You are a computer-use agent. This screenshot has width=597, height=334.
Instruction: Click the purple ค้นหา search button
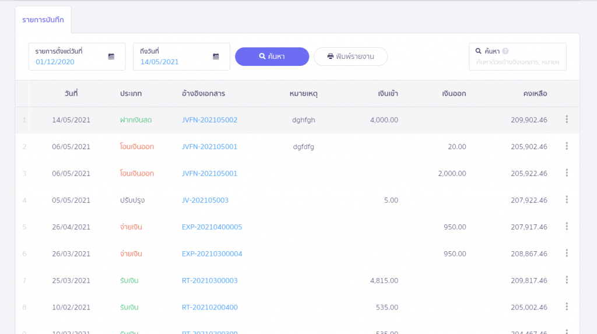pos(272,57)
